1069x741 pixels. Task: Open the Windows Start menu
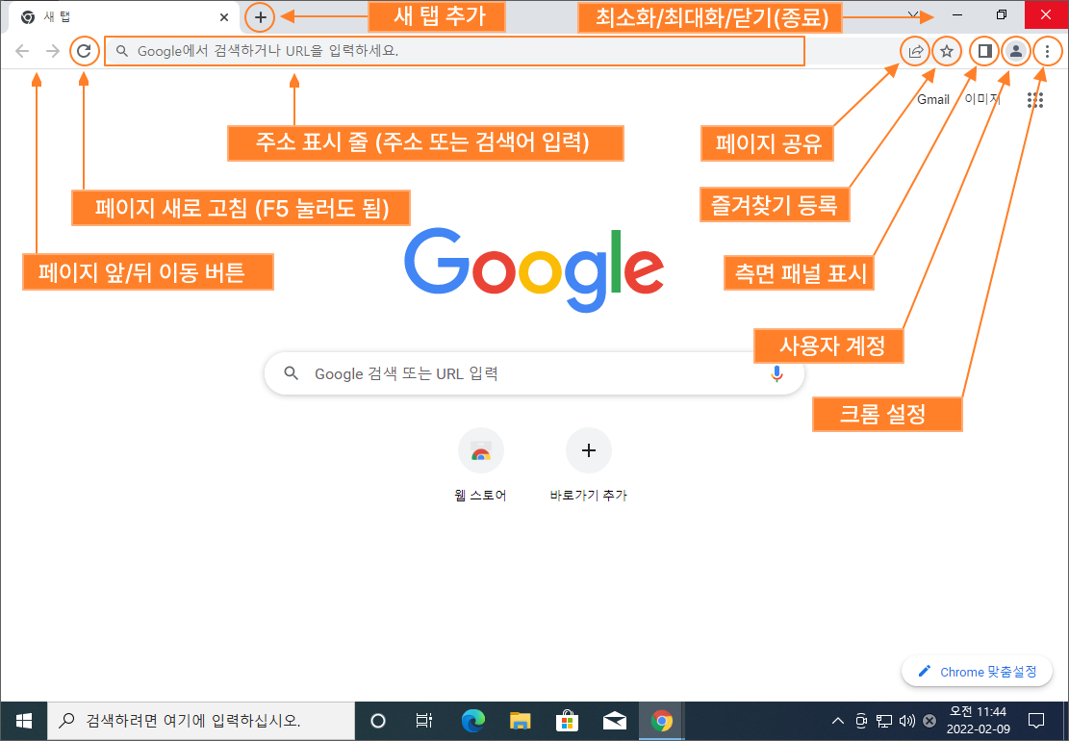click(23, 721)
